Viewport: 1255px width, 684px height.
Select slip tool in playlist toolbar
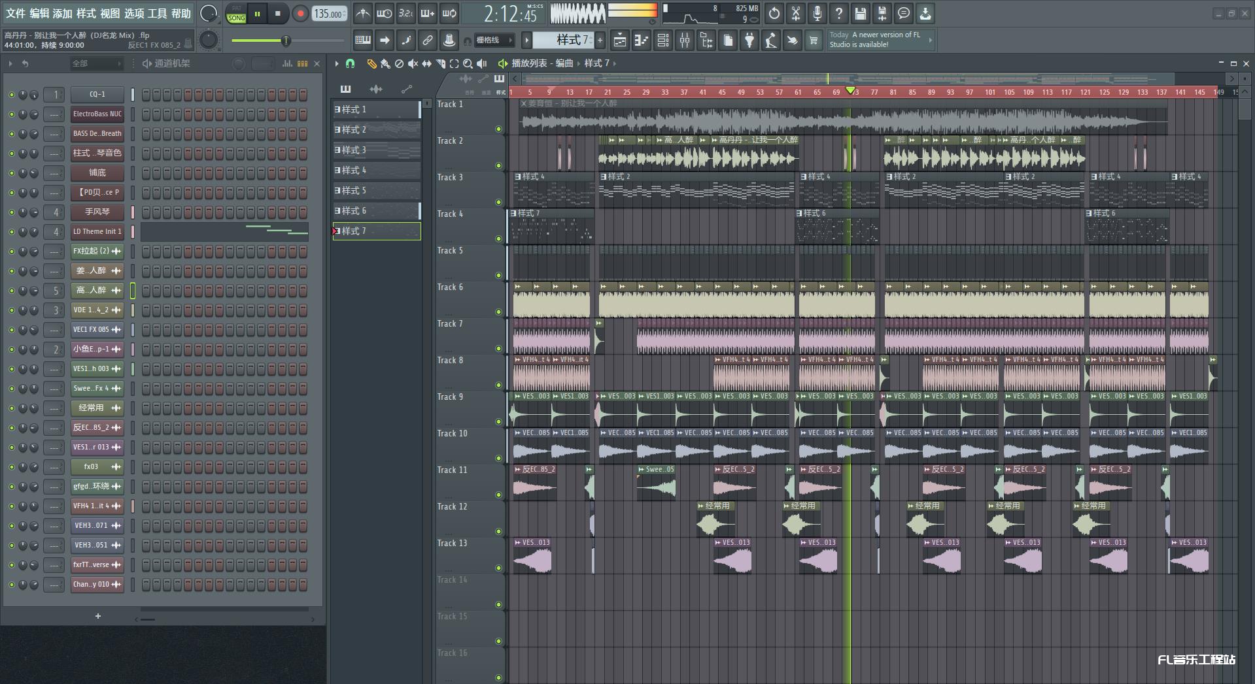click(x=426, y=63)
